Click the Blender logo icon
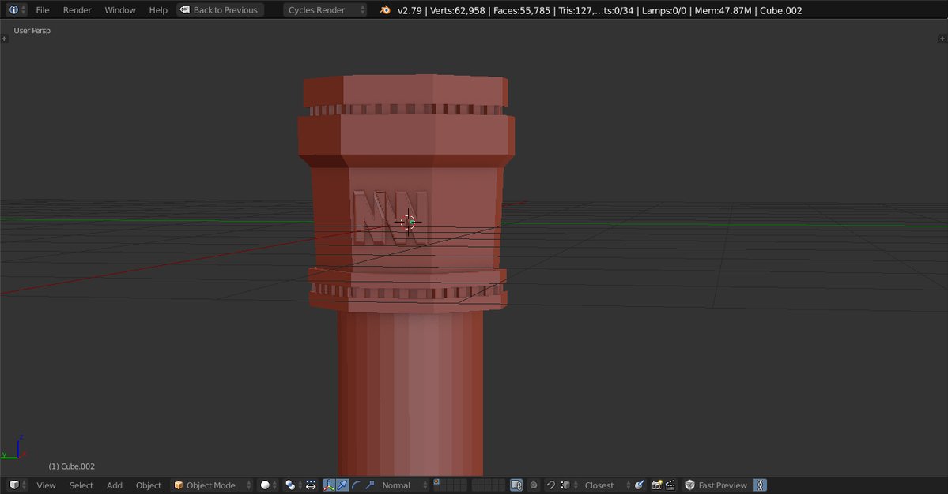The height and width of the screenshot is (494, 948). (385, 10)
